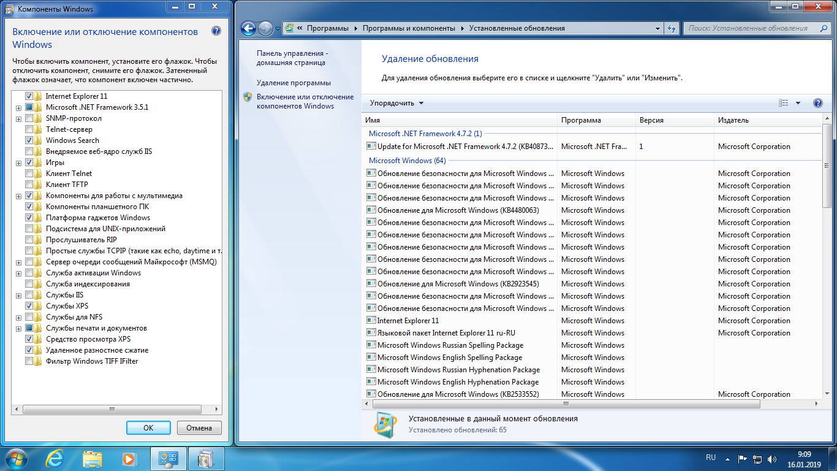This screenshot has width=837, height=471.
Task: Collapse the Microsoft Windows (64) group header
Action: (407, 161)
